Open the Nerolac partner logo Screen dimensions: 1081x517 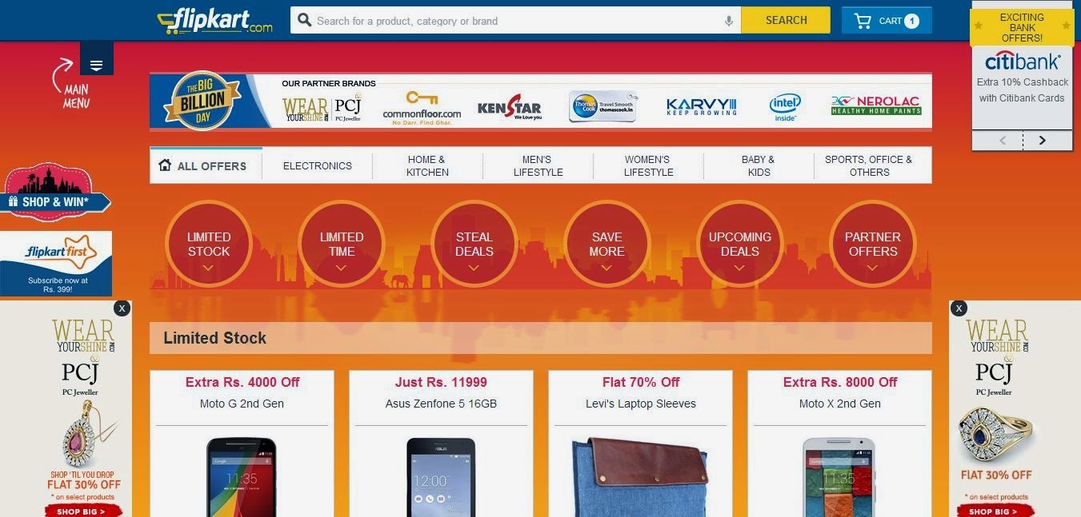click(x=876, y=105)
